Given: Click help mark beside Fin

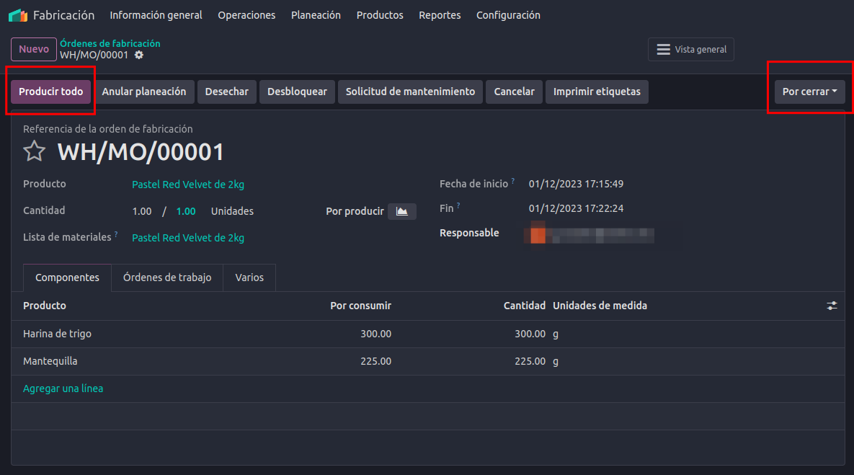Looking at the screenshot, I should pyautogui.click(x=458, y=205).
